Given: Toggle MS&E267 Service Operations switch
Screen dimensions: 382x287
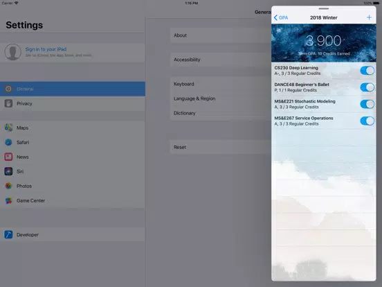Looking at the screenshot, I should (367, 121).
